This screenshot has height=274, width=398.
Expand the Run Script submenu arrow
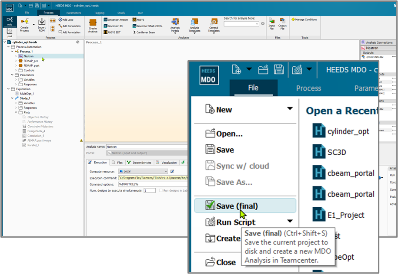click(290, 222)
